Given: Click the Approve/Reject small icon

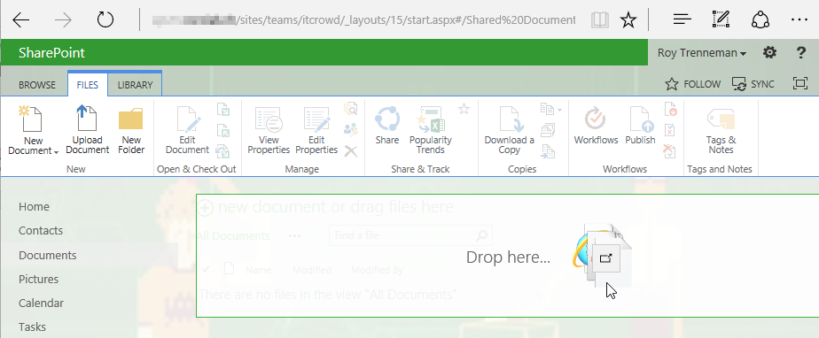Looking at the screenshot, I should tap(670, 130).
